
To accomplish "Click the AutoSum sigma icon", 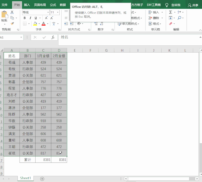I will 170,12.
